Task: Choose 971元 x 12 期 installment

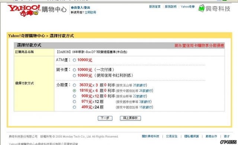Action: pos(74,102)
